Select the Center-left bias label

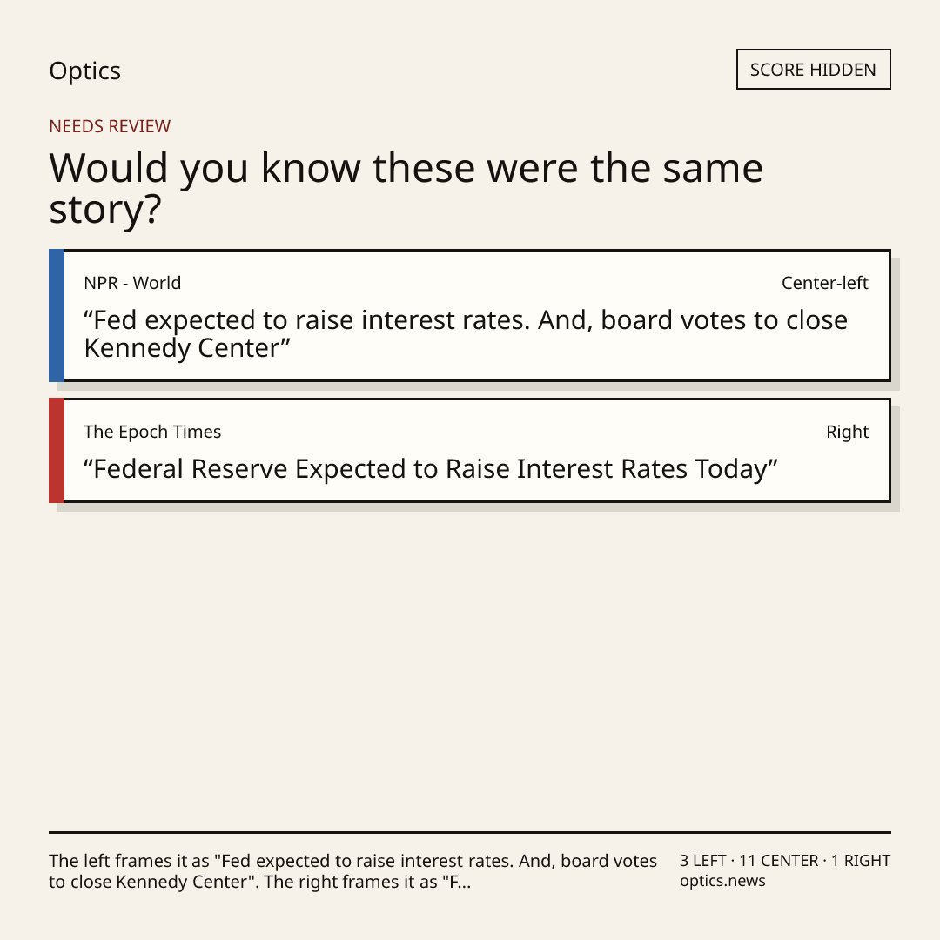[x=824, y=283]
